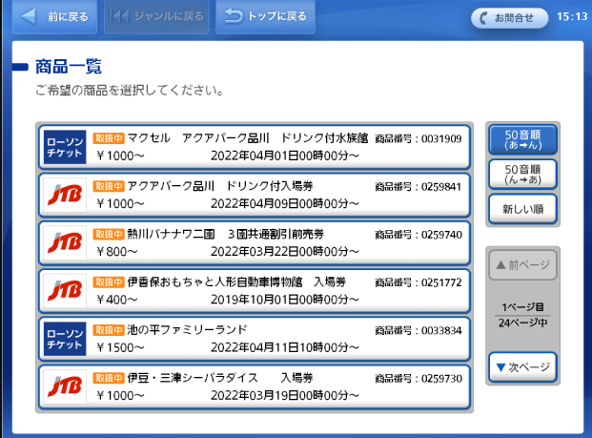This screenshot has height=438, width=592.
Task: Click product number 商品番号:0259841
Action: [418, 187]
